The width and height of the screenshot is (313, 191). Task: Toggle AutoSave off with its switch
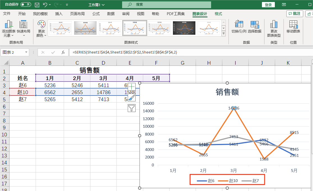coord(26,4)
